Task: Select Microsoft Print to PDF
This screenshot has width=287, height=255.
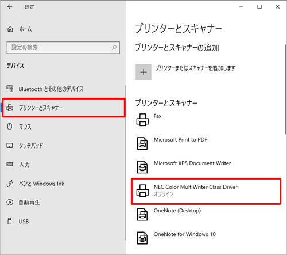Action: click(x=180, y=140)
